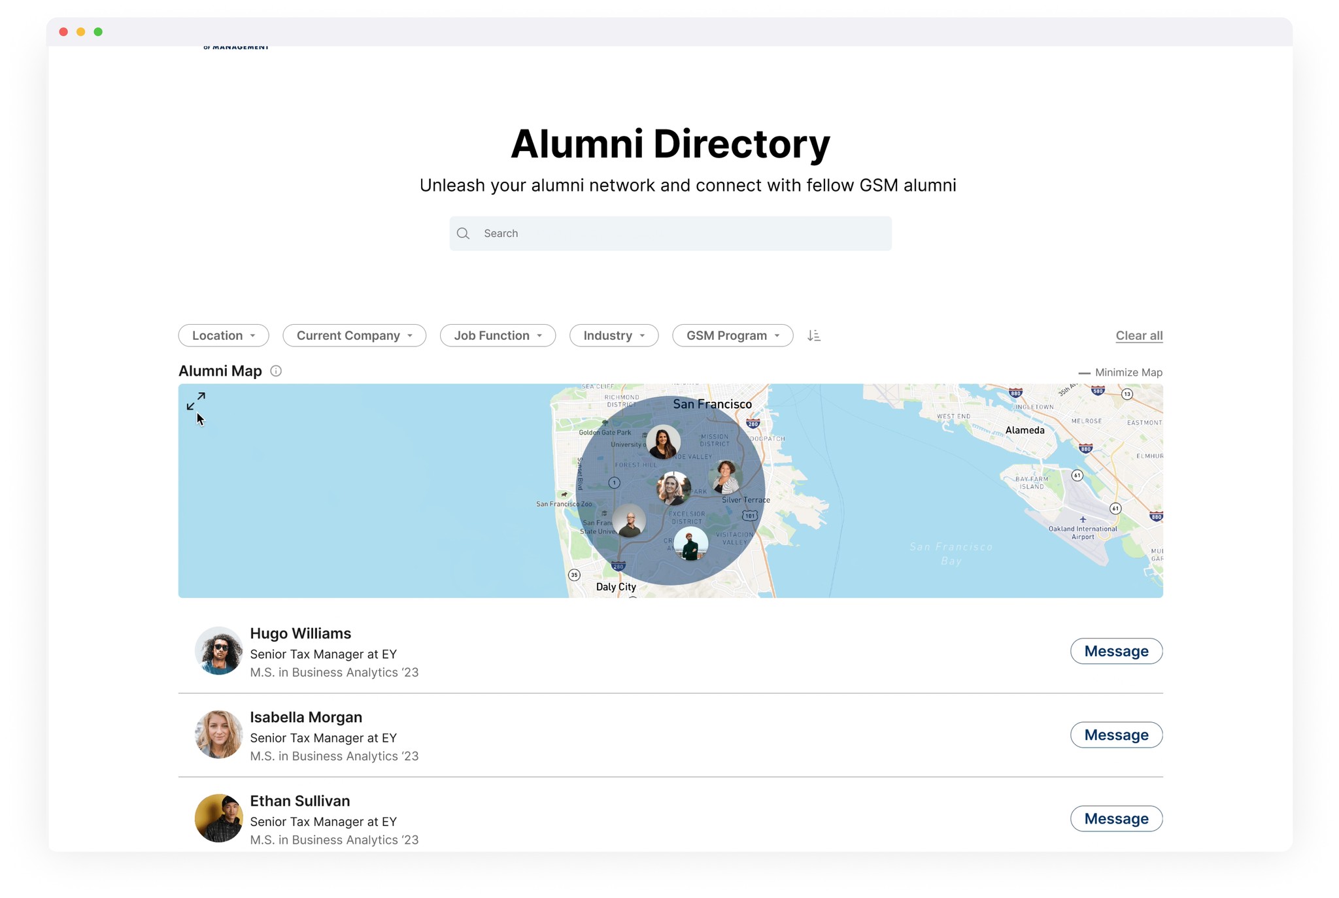Open the Location filter dropdown
This screenshot has width=1339, height=898.
pyautogui.click(x=224, y=335)
